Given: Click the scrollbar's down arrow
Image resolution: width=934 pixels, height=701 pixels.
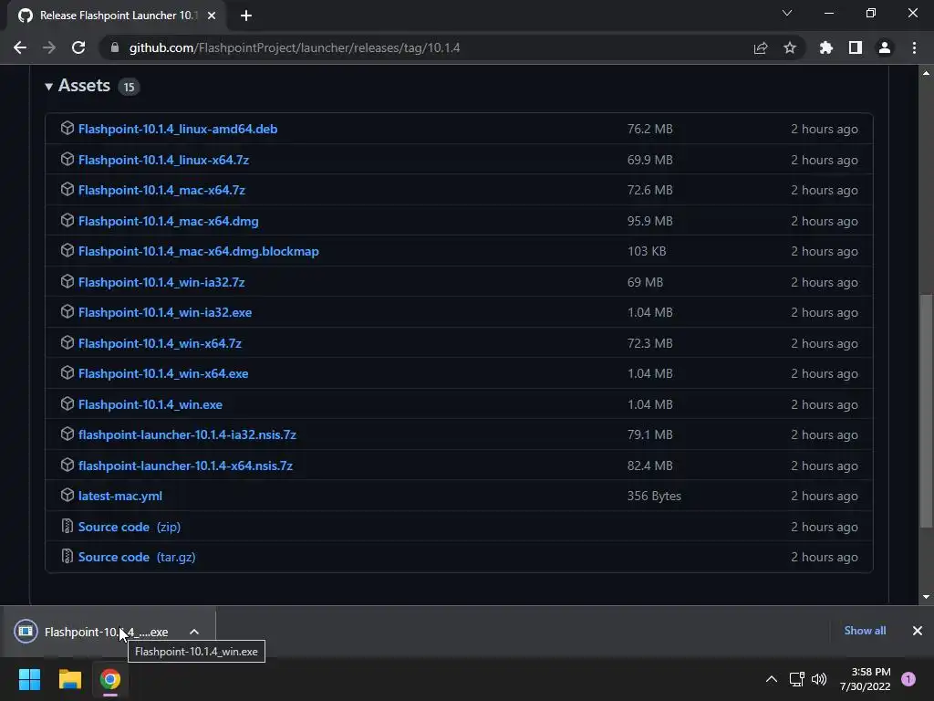Looking at the screenshot, I should click(x=927, y=597).
